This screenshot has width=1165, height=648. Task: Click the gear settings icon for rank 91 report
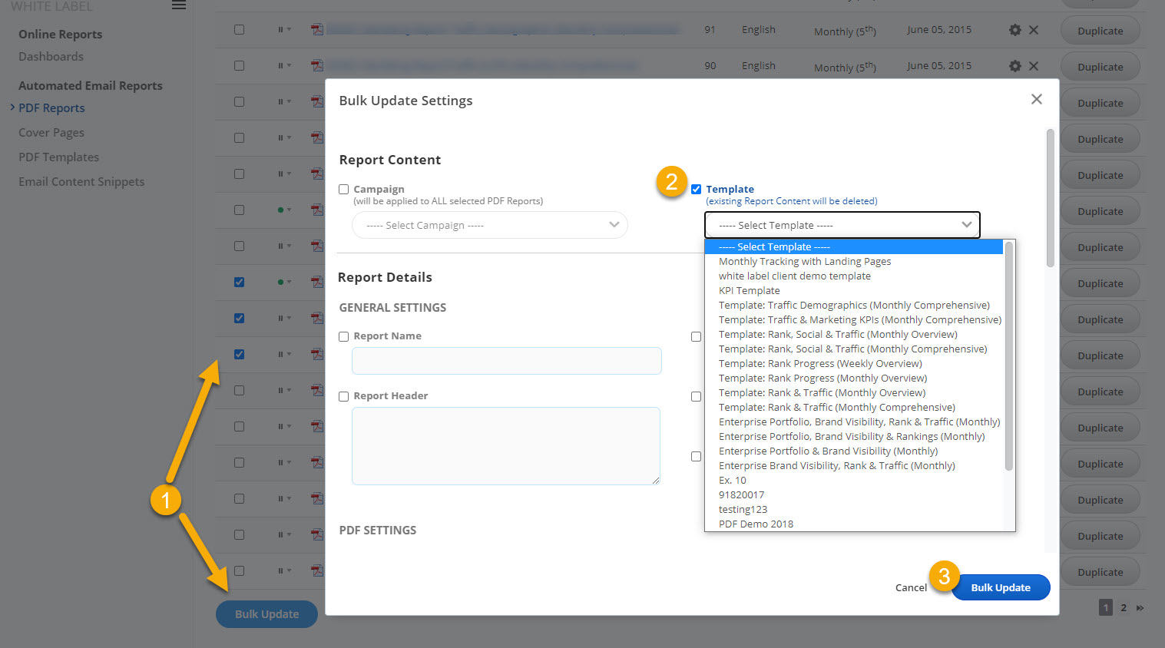1014,30
